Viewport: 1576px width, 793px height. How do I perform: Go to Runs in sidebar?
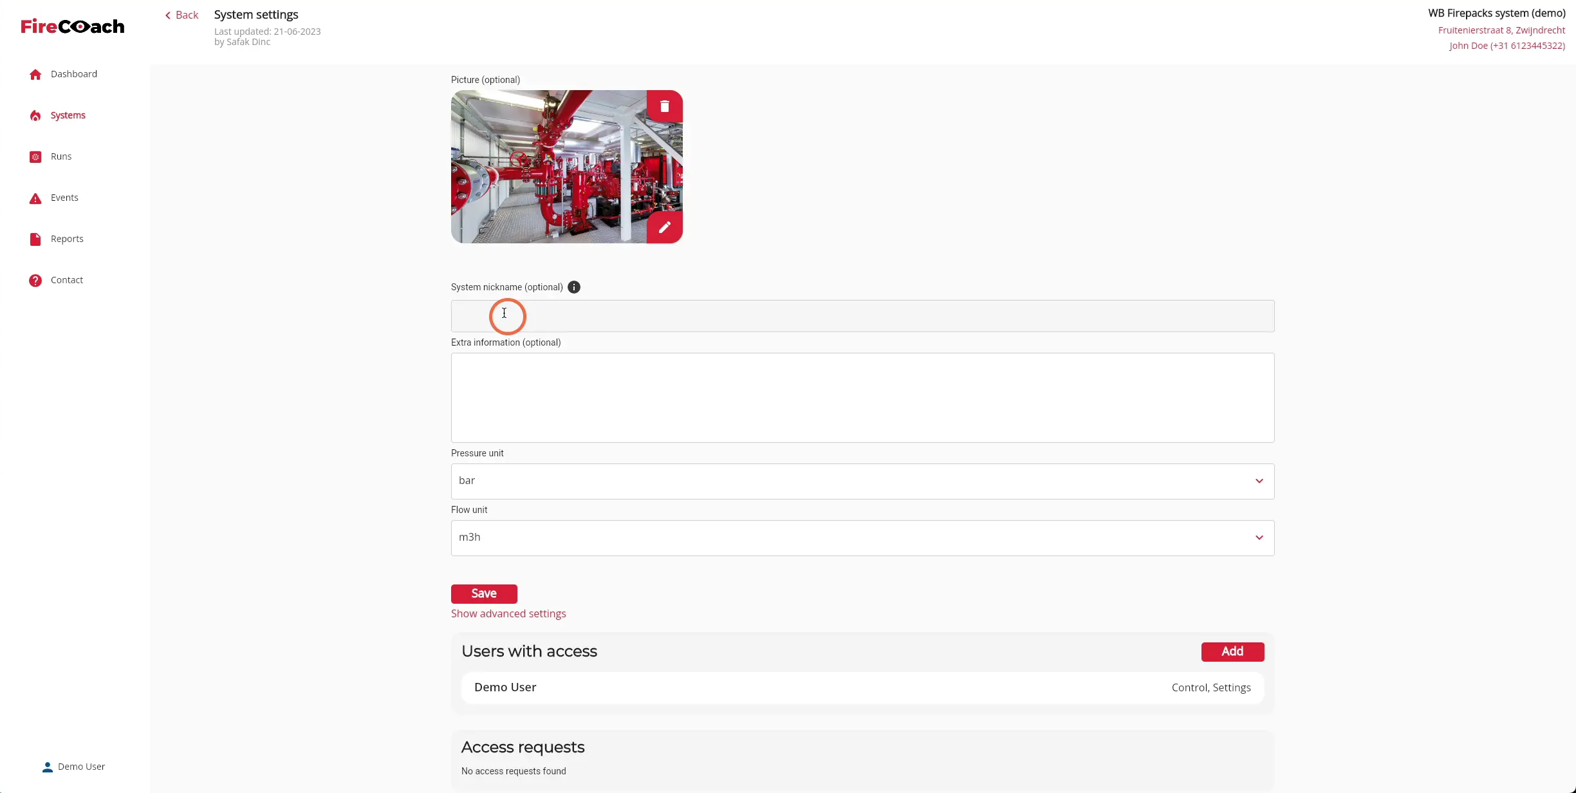[x=61, y=156]
